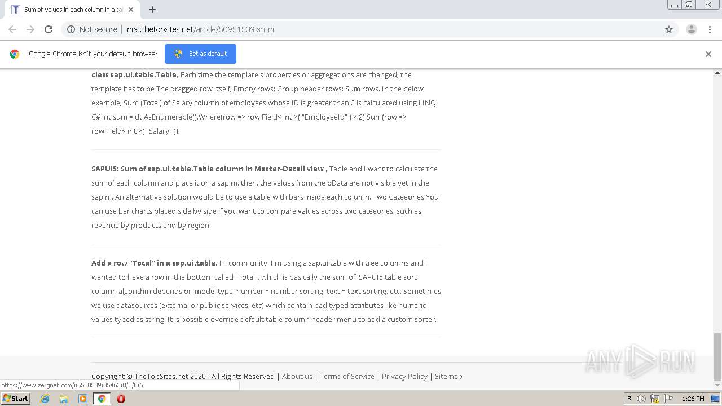Open the volume speaker tray icon
Image resolution: width=722 pixels, height=406 pixels.
coord(641,399)
